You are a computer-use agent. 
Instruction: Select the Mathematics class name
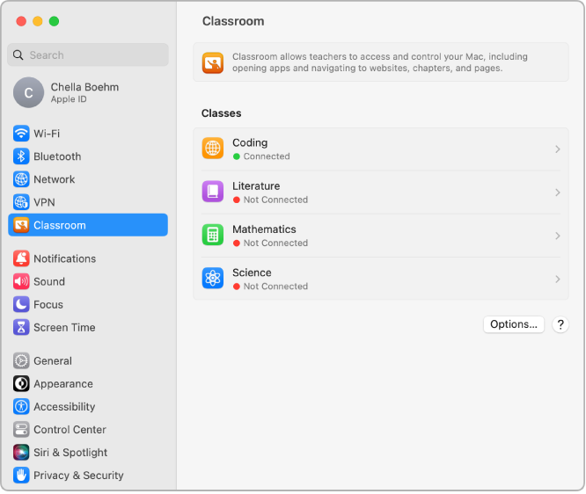click(x=264, y=229)
